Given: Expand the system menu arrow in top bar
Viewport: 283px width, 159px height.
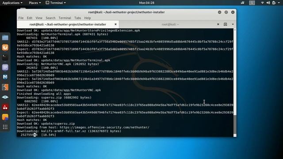Looking at the screenshot, I should 279,3.
